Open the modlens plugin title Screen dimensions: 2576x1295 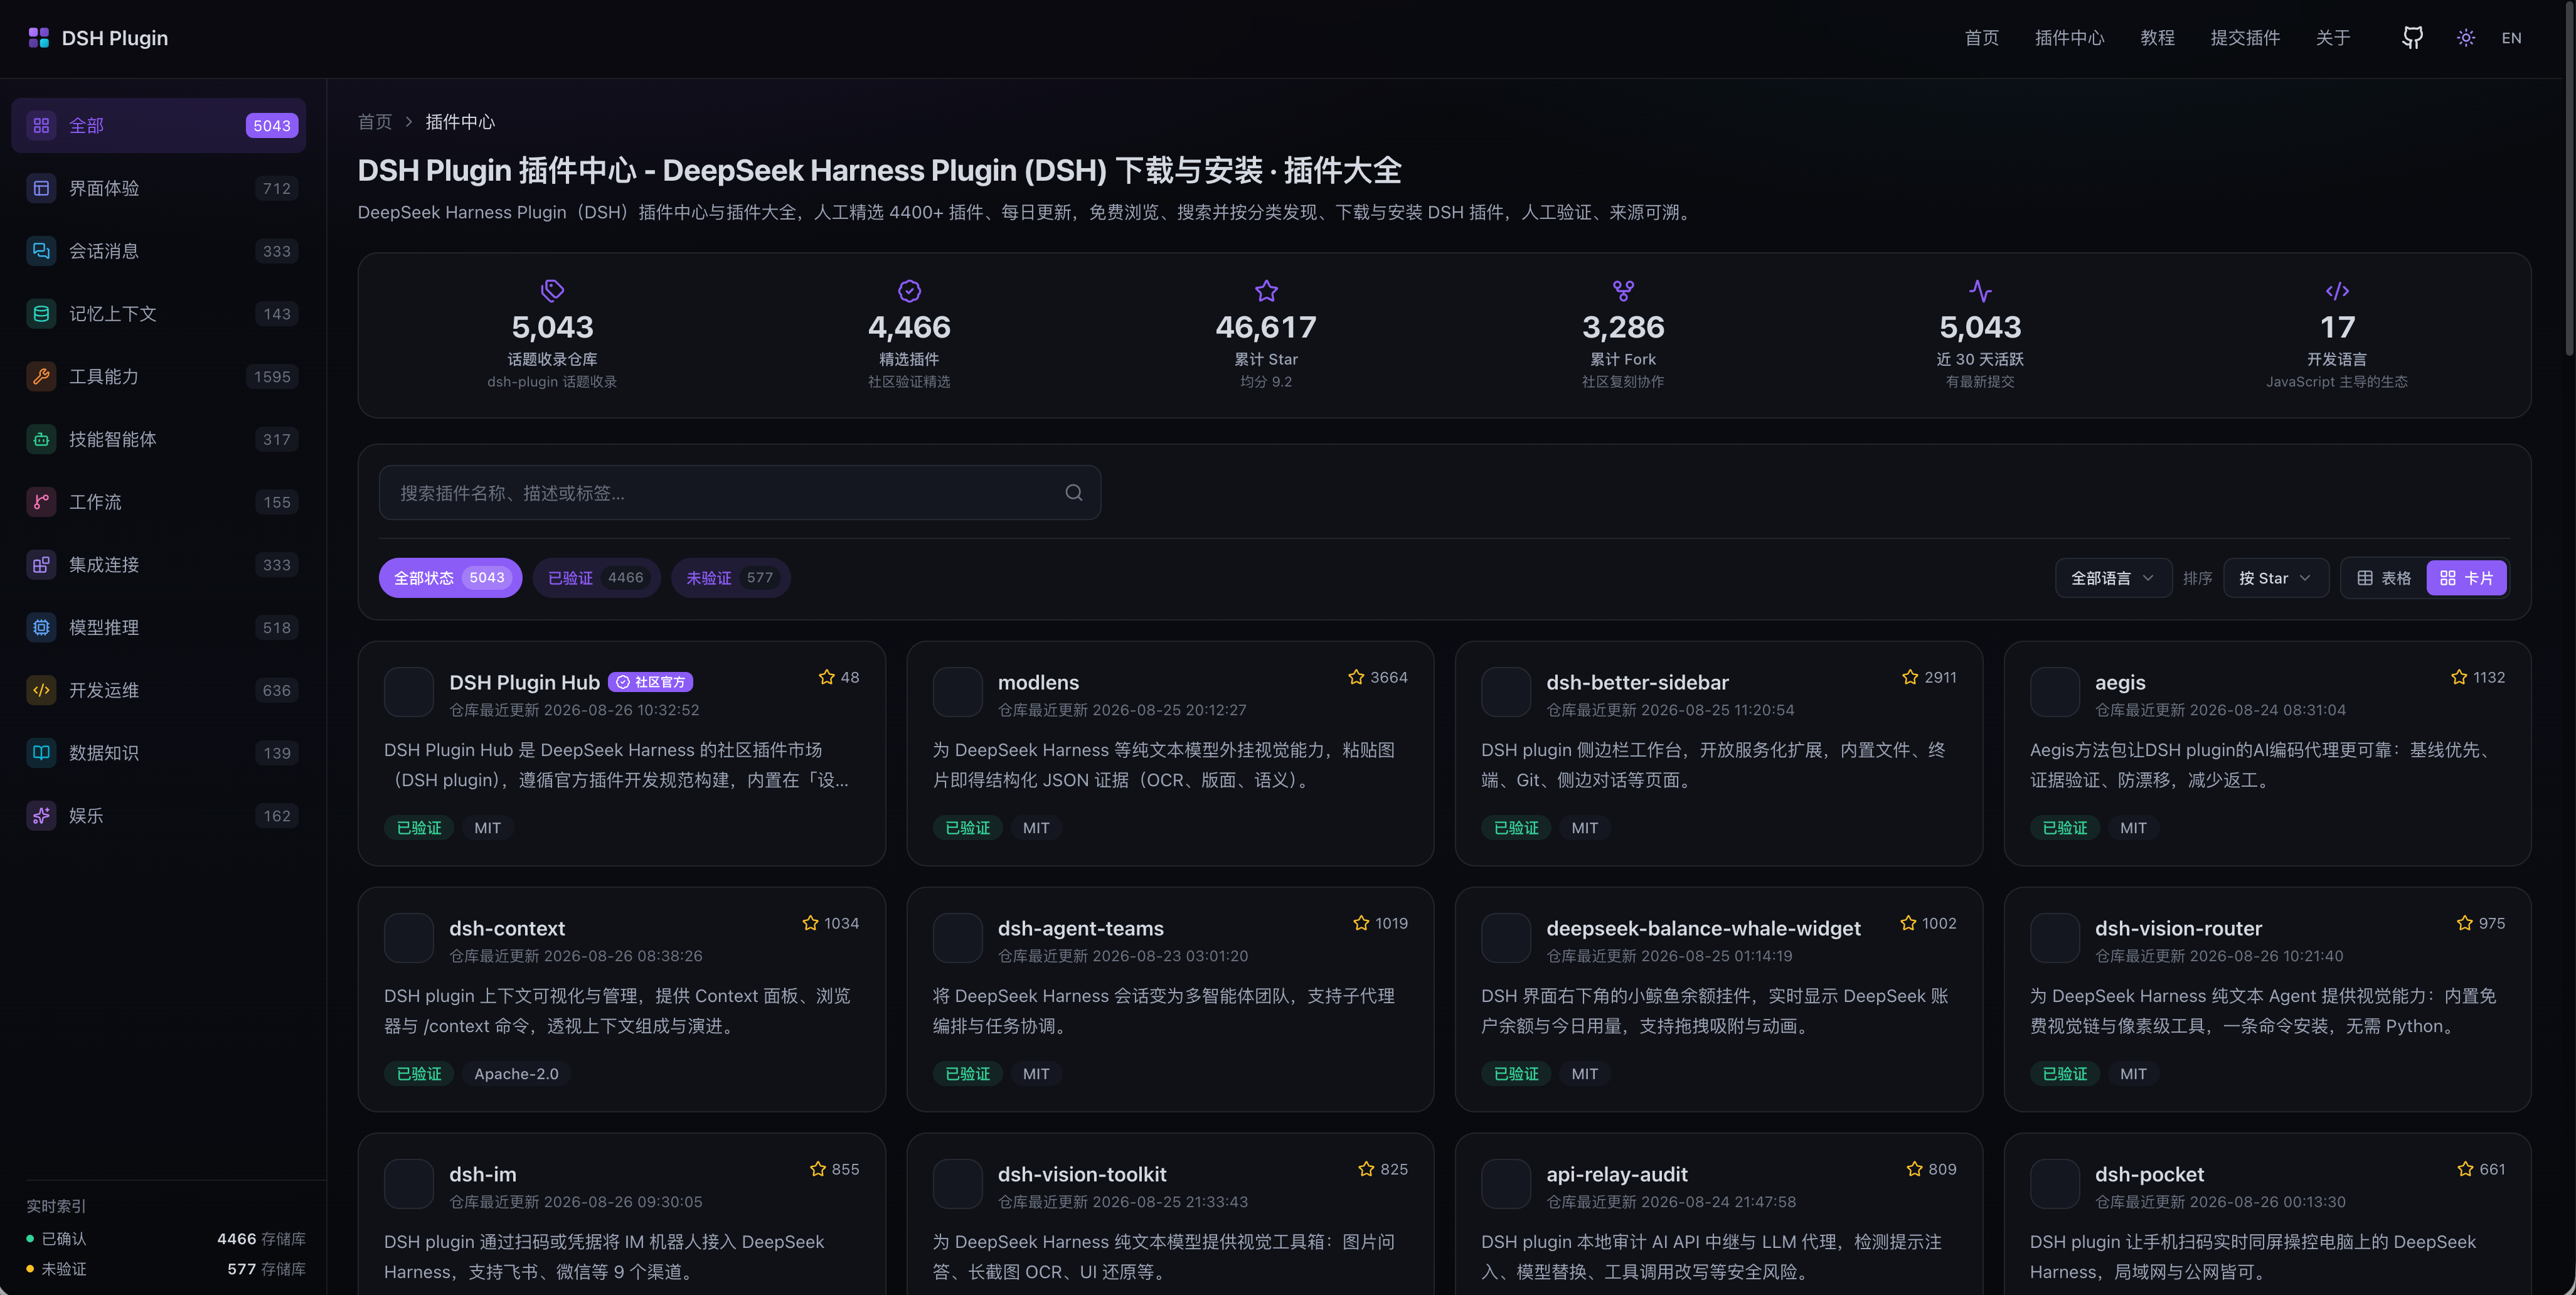pos(1038,682)
